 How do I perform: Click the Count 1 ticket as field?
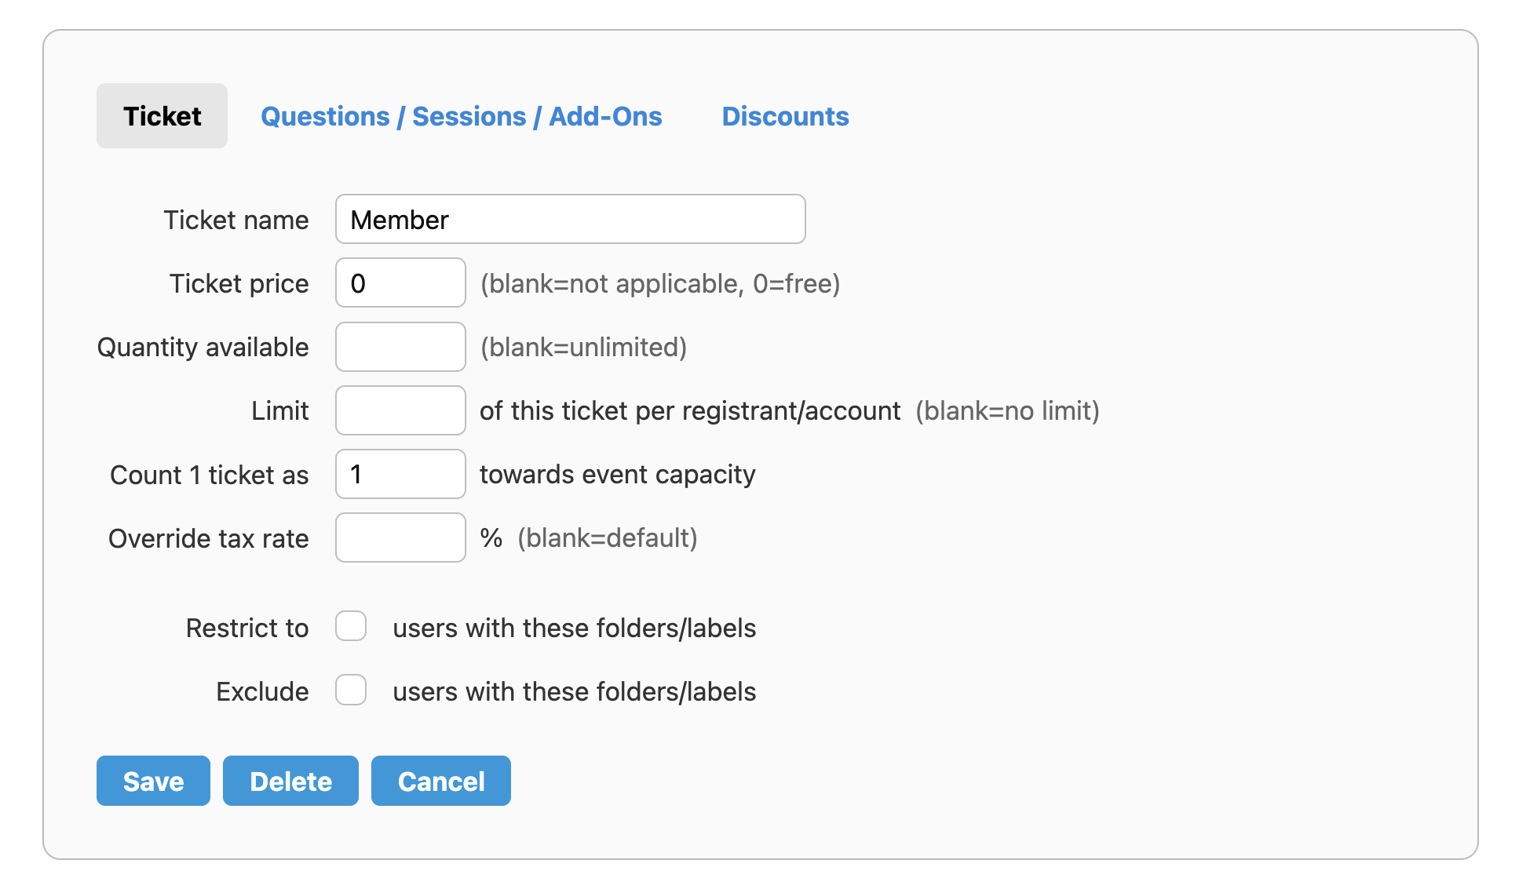400,474
